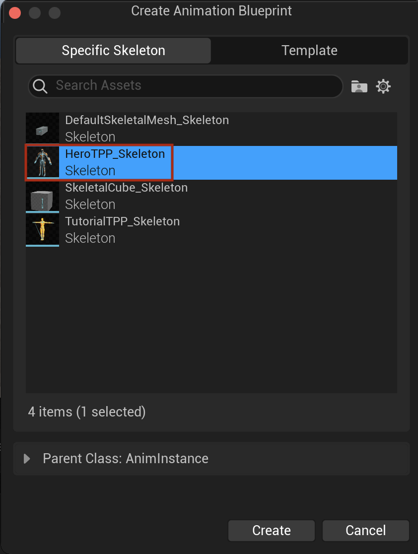Screen dimensions: 418x554
Task: Select TutorialTPP_Skeleton name in list
Action: [x=123, y=221]
